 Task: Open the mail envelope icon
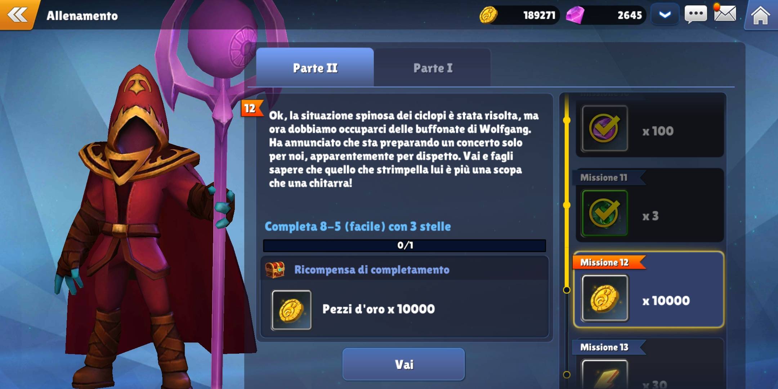pos(725,14)
